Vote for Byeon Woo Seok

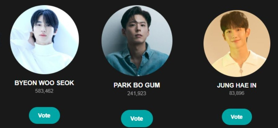pos(44,115)
